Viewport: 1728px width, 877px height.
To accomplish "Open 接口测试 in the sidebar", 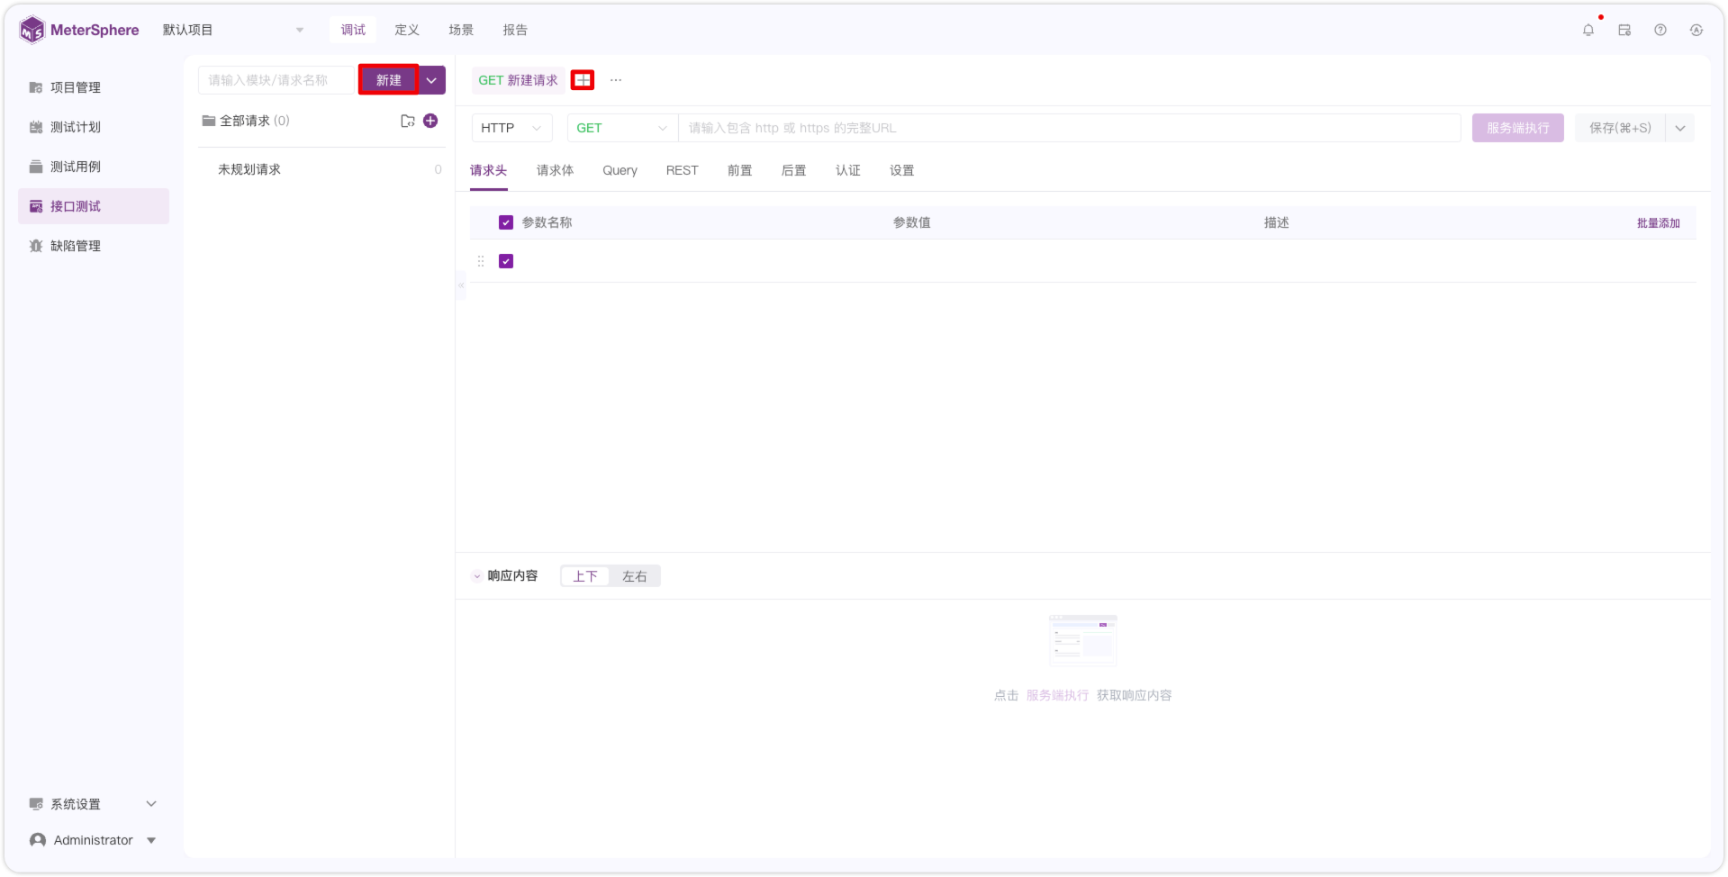I will [x=94, y=206].
